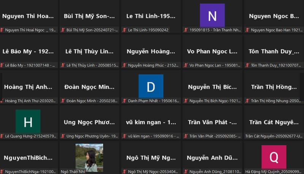Select the green H avatar of Lê Quang Hưng
The image size is (304, 174).
point(28,122)
